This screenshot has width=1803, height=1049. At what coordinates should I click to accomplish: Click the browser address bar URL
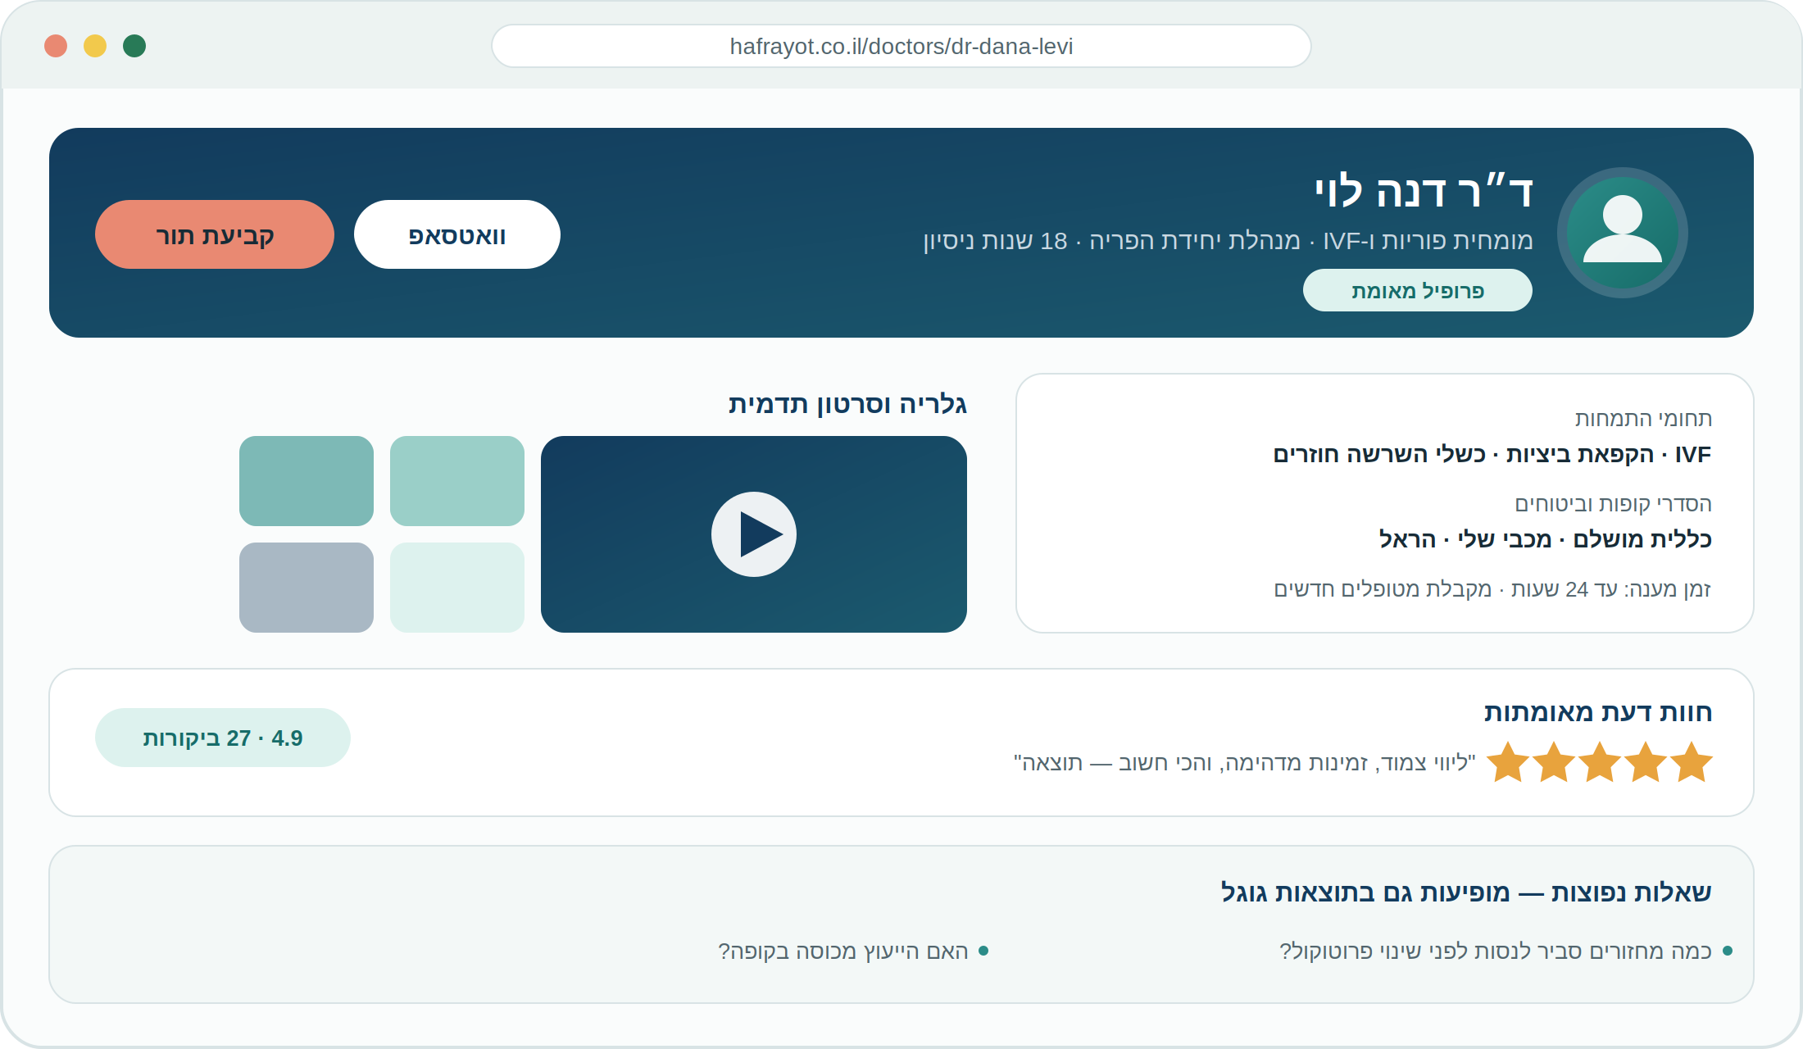coord(901,46)
